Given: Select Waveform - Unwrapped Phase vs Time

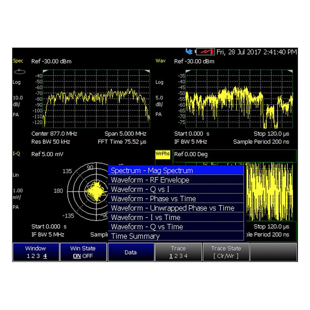Looking at the screenshot, I should [176, 208].
